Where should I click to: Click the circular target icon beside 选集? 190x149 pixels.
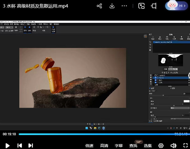pyautogui.click(x=161, y=145)
